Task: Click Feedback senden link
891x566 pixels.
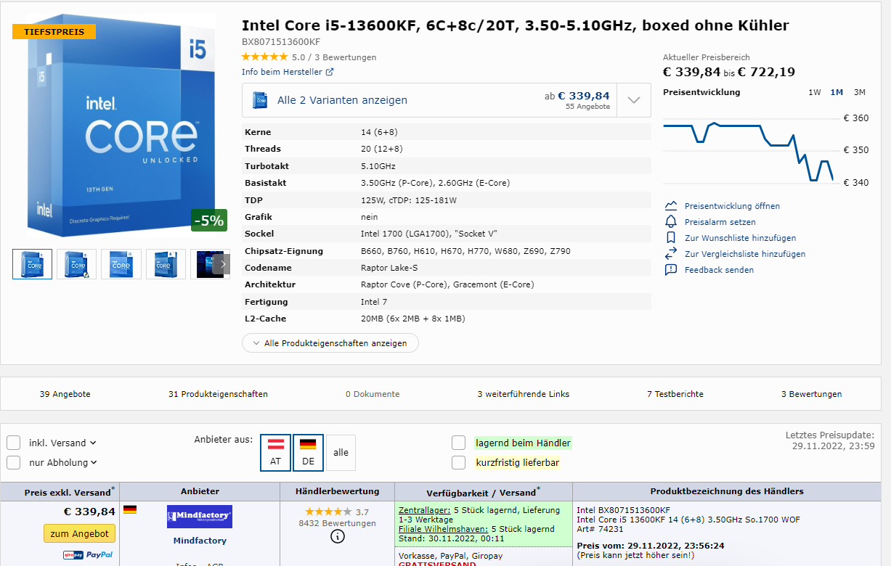Action: [719, 270]
